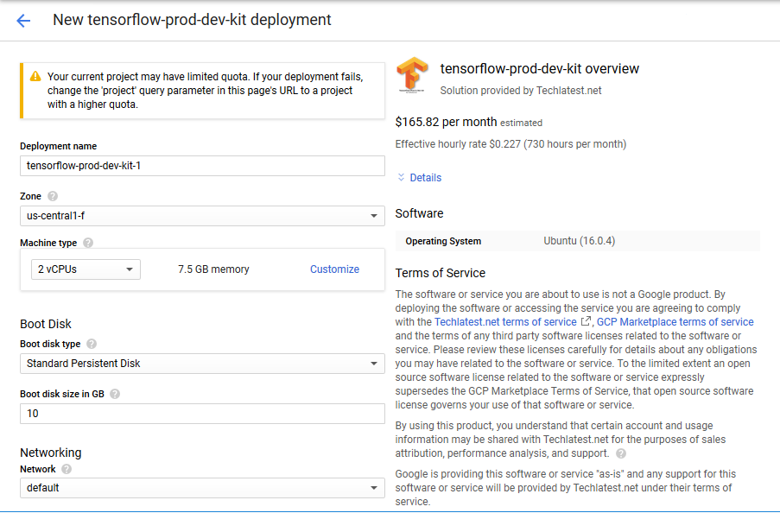Viewport: 780px width, 513px height.
Task: Click the New tensorflow-prod-dev-kit deployment title
Action: click(x=192, y=20)
